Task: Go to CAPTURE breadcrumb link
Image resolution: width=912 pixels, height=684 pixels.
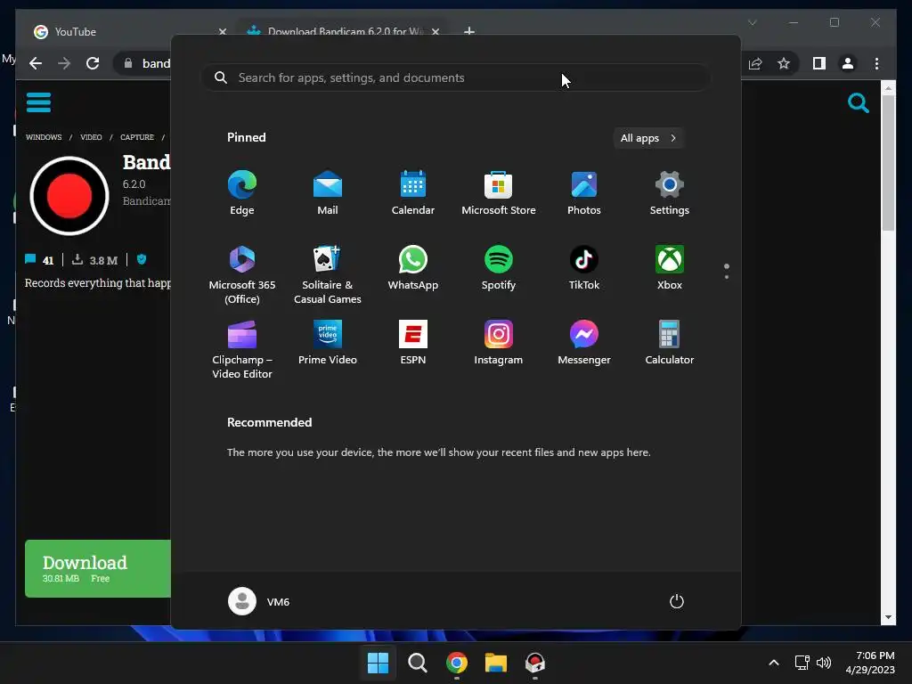Action: 137,137
